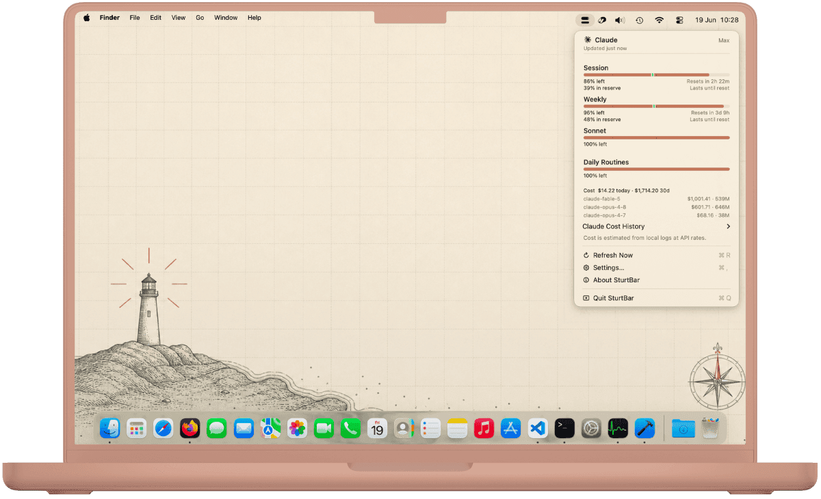Click the Claude header title
Image resolution: width=821 pixels, height=499 pixels.
pos(605,40)
